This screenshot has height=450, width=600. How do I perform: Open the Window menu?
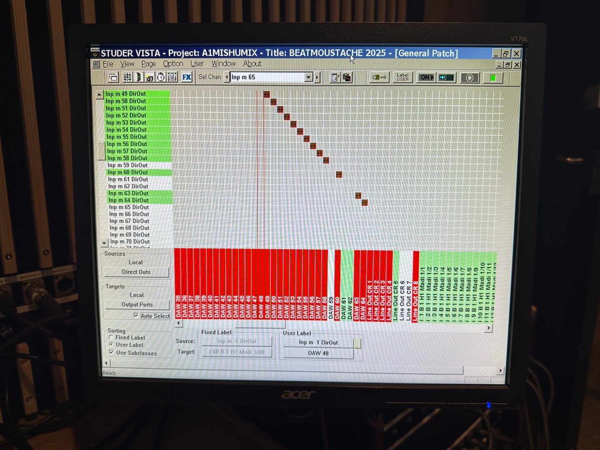coord(223,64)
